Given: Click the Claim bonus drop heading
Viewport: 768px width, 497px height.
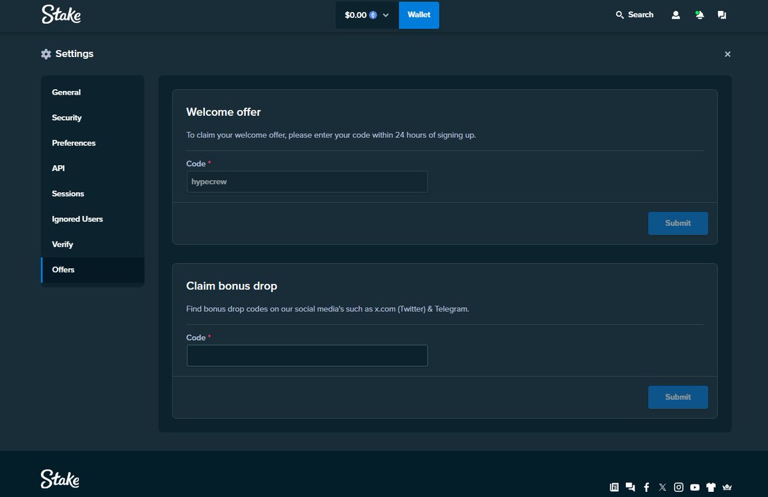Looking at the screenshot, I should [232, 286].
